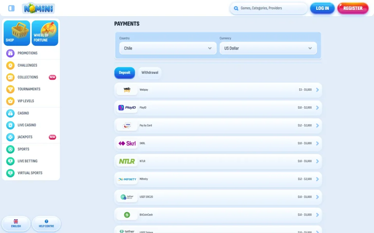This screenshot has width=374, height=233.
Task: Click the Casino label in sidebar
Action: [23, 113]
